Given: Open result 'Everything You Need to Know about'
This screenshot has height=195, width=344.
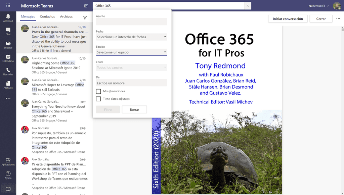Looking at the screenshot, I should [x=54, y=111].
